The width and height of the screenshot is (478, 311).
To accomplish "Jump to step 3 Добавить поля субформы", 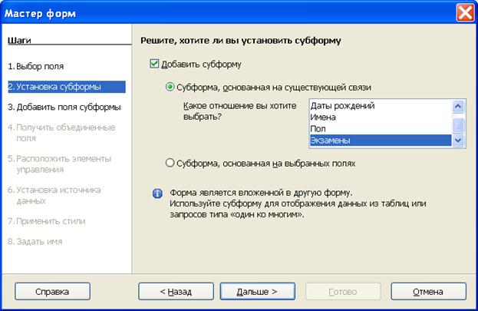I will [x=64, y=108].
